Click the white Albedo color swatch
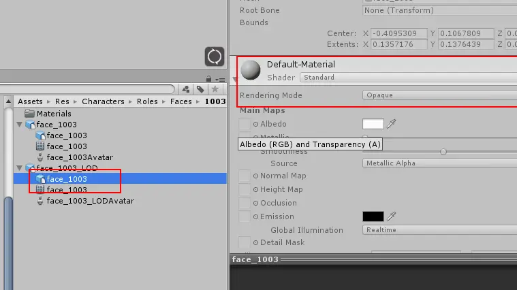The image size is (517, 290). pos(373,124)
